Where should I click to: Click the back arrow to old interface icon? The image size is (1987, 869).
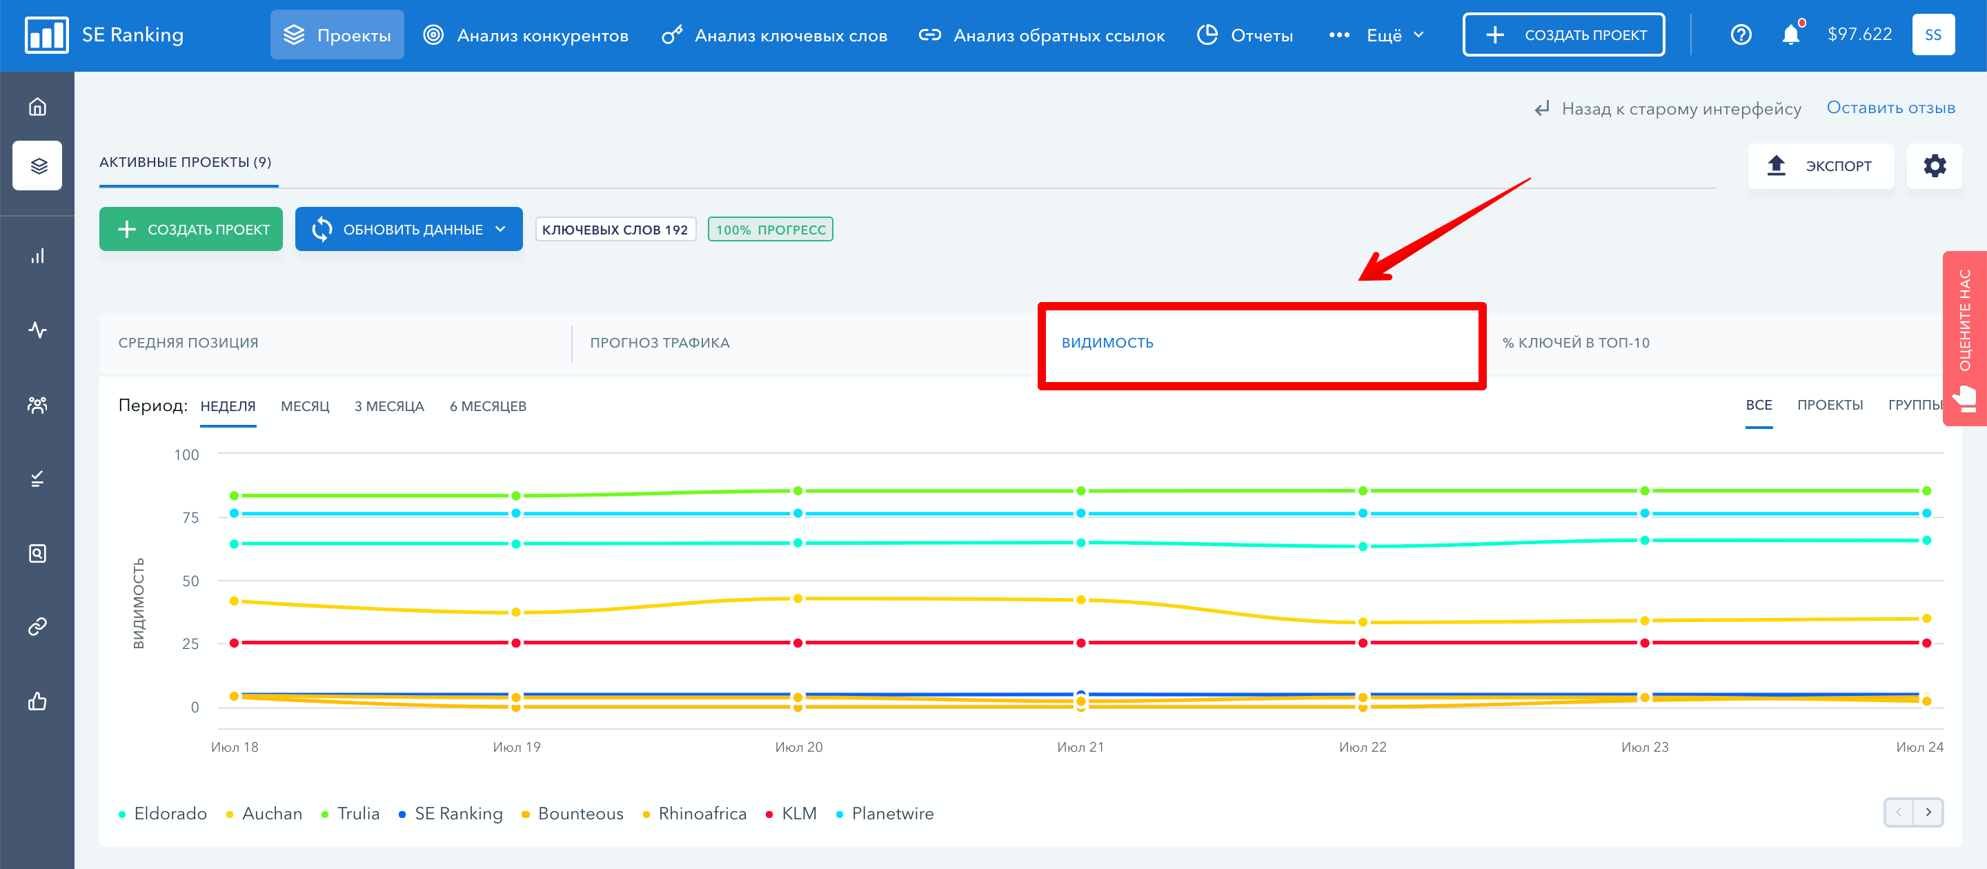[1541, 109]
